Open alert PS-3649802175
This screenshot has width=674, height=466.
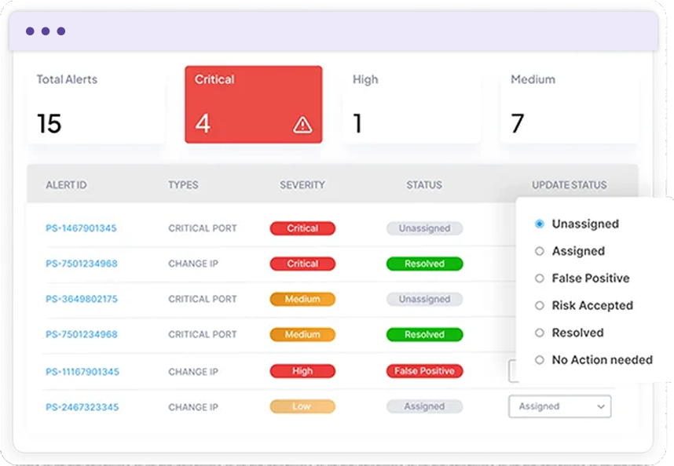click(82, 299)
